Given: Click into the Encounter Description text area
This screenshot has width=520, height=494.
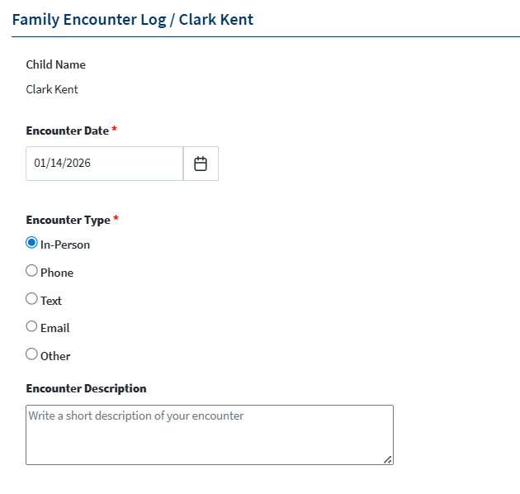Looking at the screenshot, I should pos(210,435).
